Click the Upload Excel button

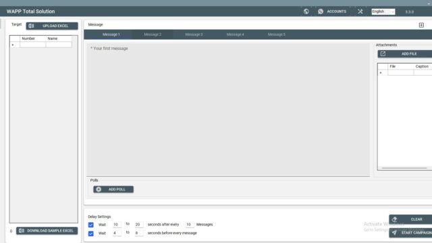[52, 26]
